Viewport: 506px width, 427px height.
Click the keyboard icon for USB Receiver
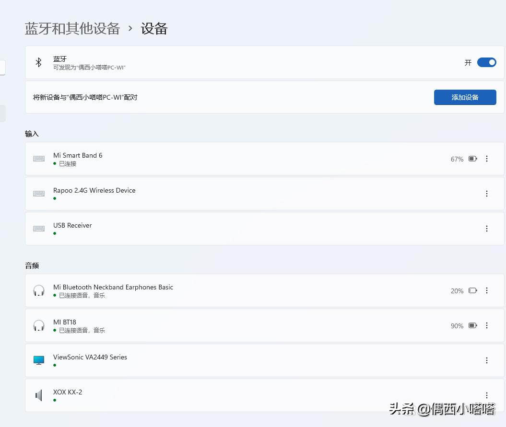click(38, 229)
